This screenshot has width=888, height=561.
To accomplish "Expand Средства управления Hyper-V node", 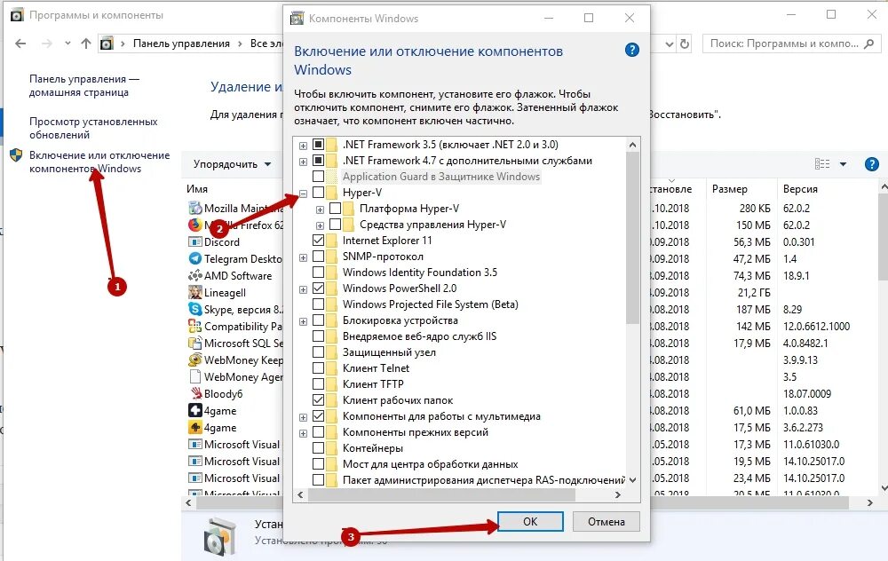I will pyautogui.click(x=320, y=225).
